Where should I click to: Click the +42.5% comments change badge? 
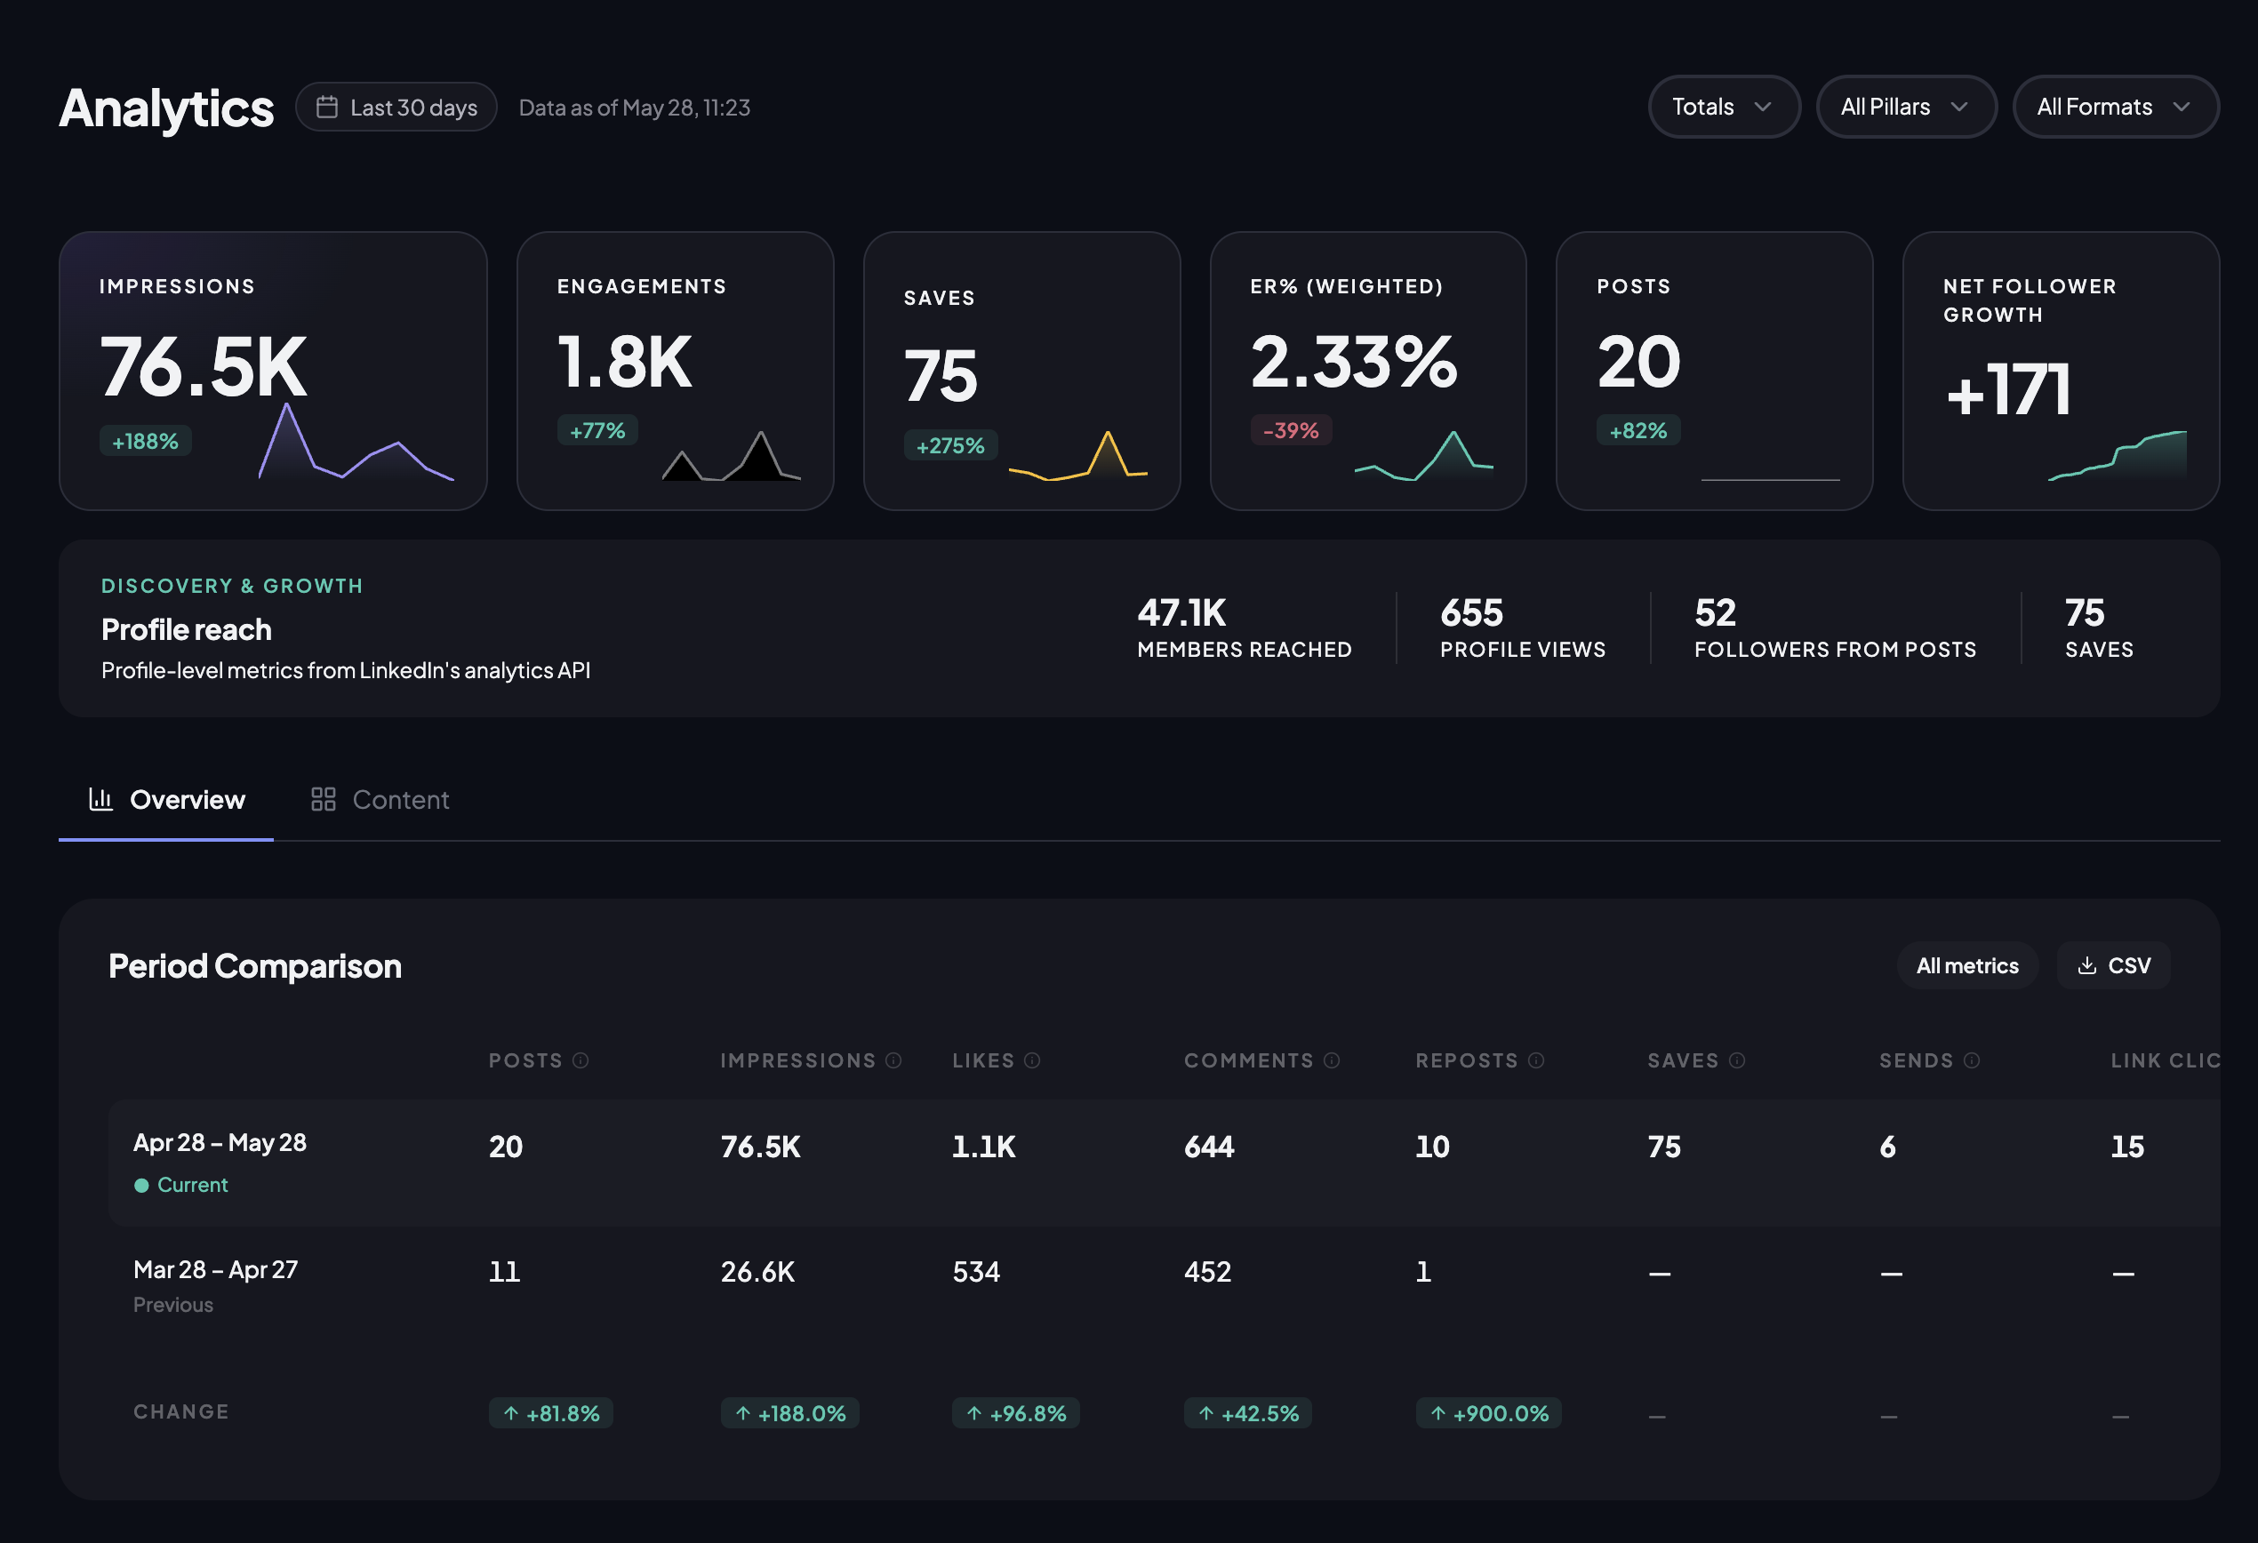point(1247,1413)
